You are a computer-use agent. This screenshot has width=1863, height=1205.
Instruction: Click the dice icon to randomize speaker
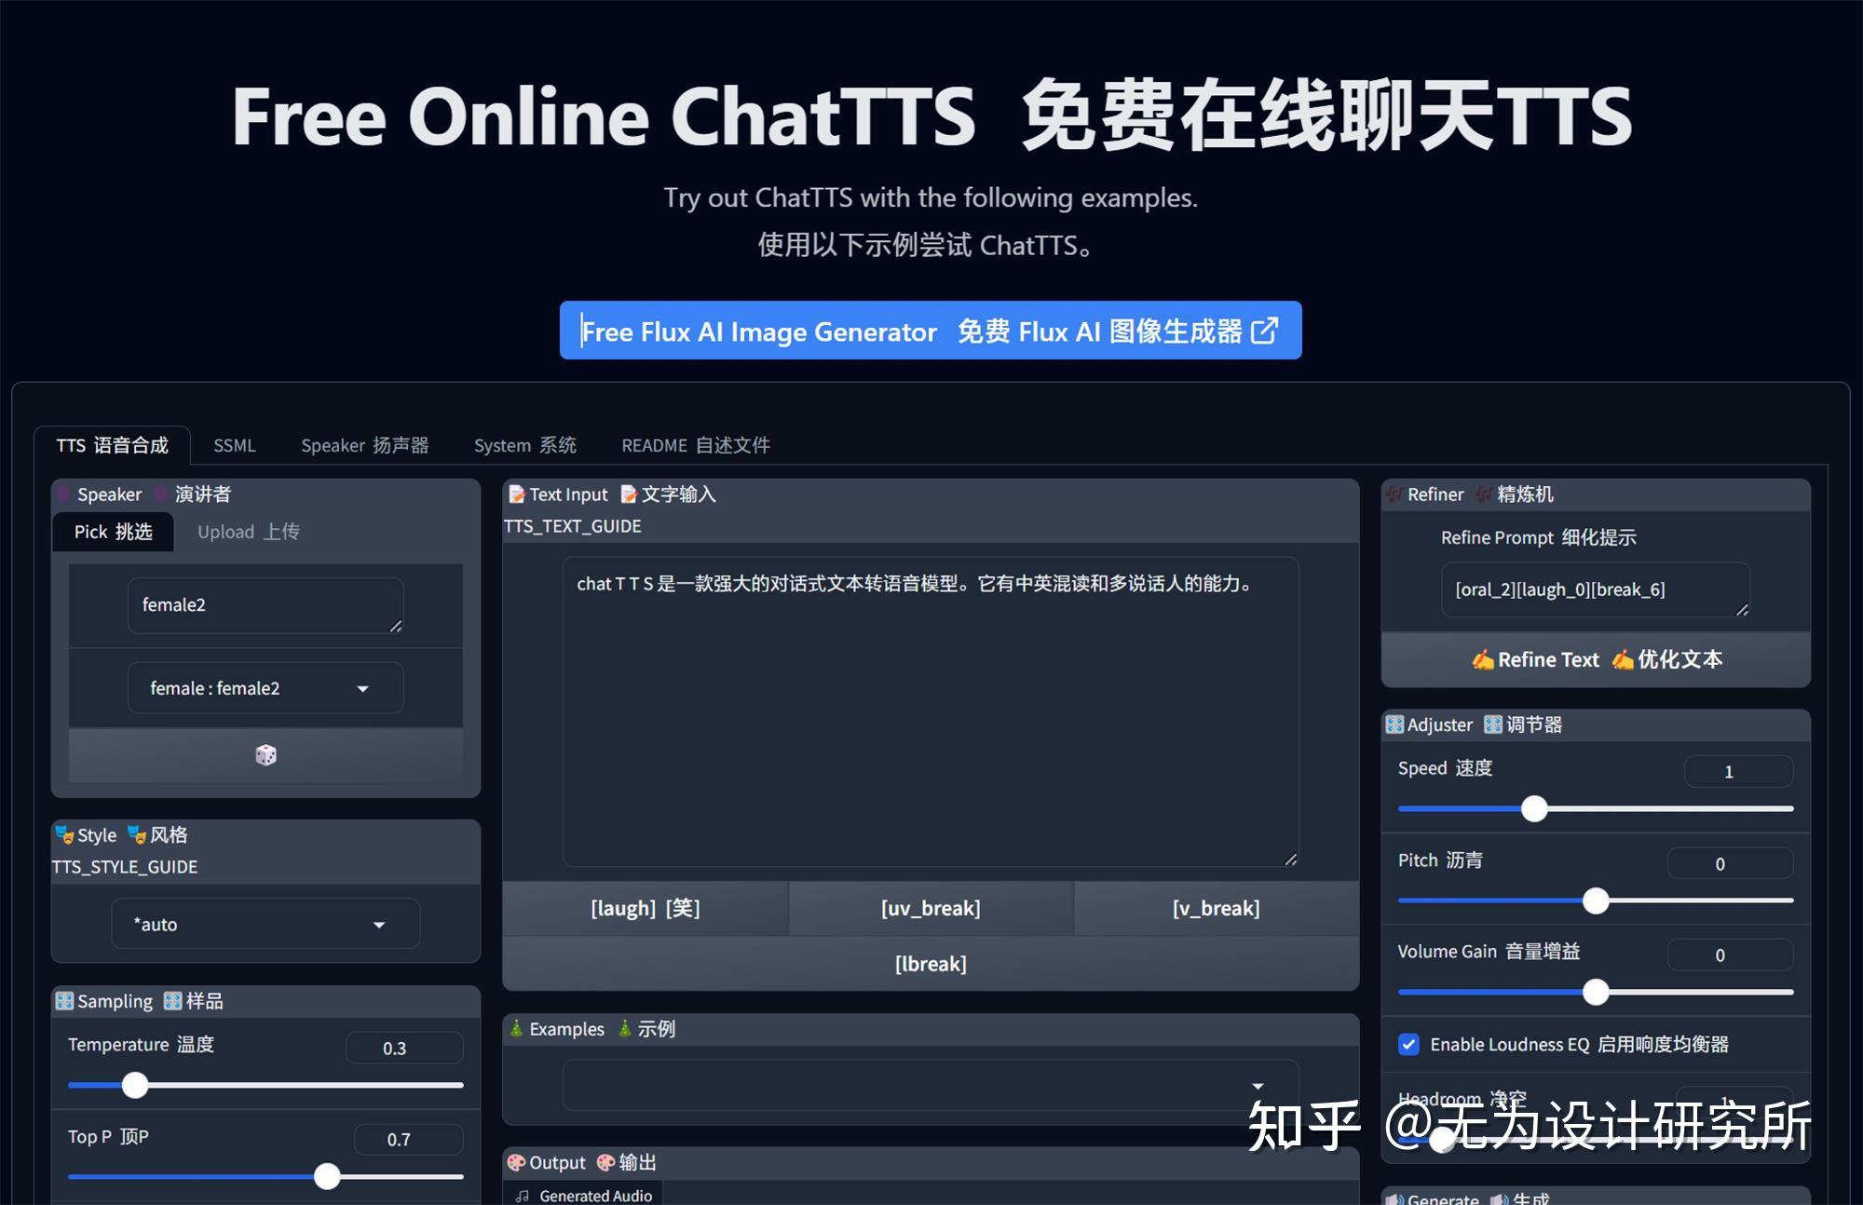pos(266,755)
